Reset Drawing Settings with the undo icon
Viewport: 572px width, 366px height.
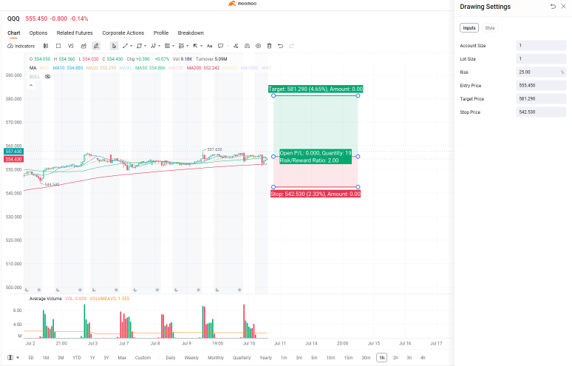tap(553, 7)
